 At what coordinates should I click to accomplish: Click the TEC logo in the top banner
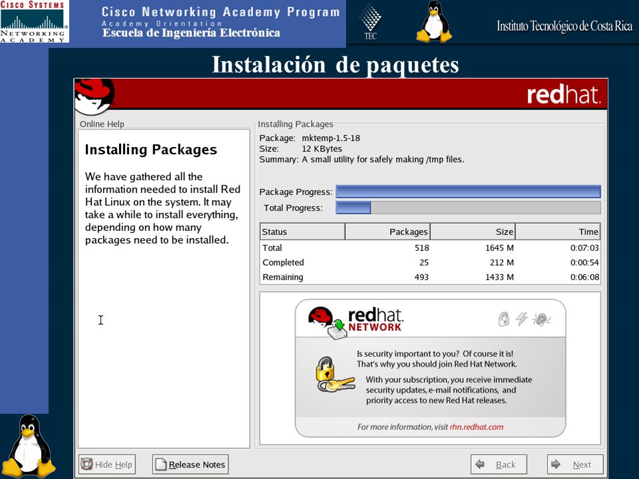pos(370,21)
